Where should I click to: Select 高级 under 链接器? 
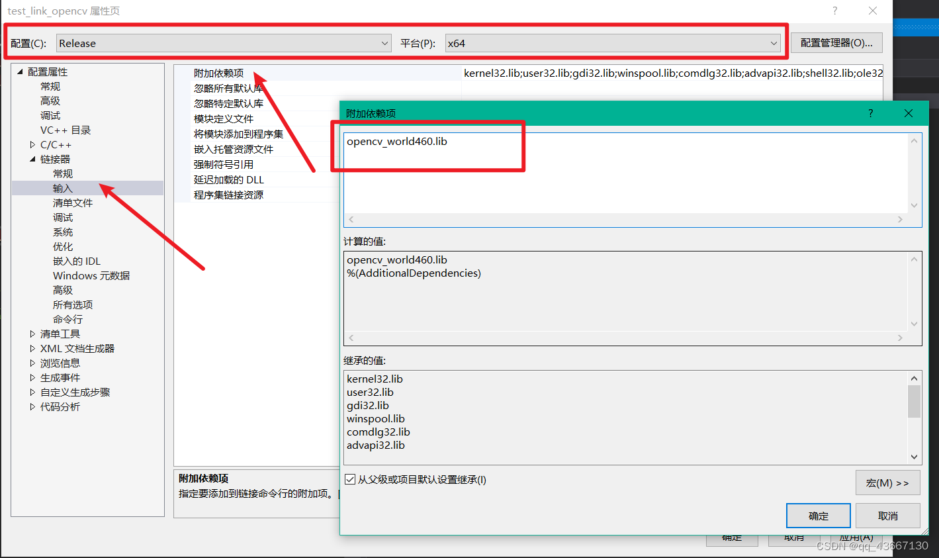[x=63, y=290]
